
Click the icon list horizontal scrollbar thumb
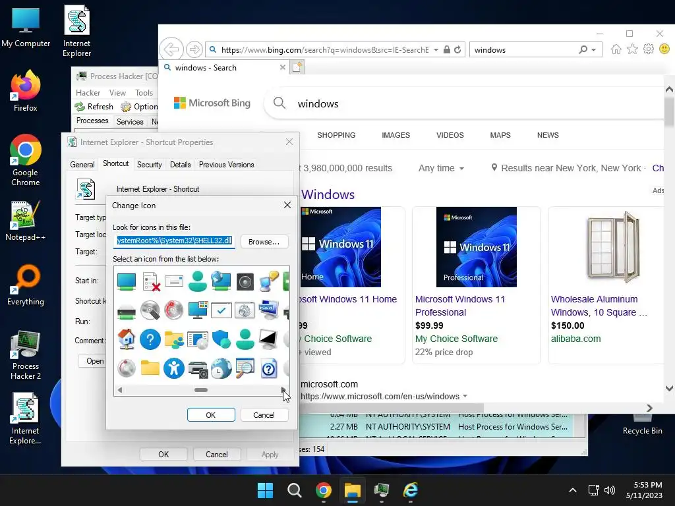click(x=201, y=390)
